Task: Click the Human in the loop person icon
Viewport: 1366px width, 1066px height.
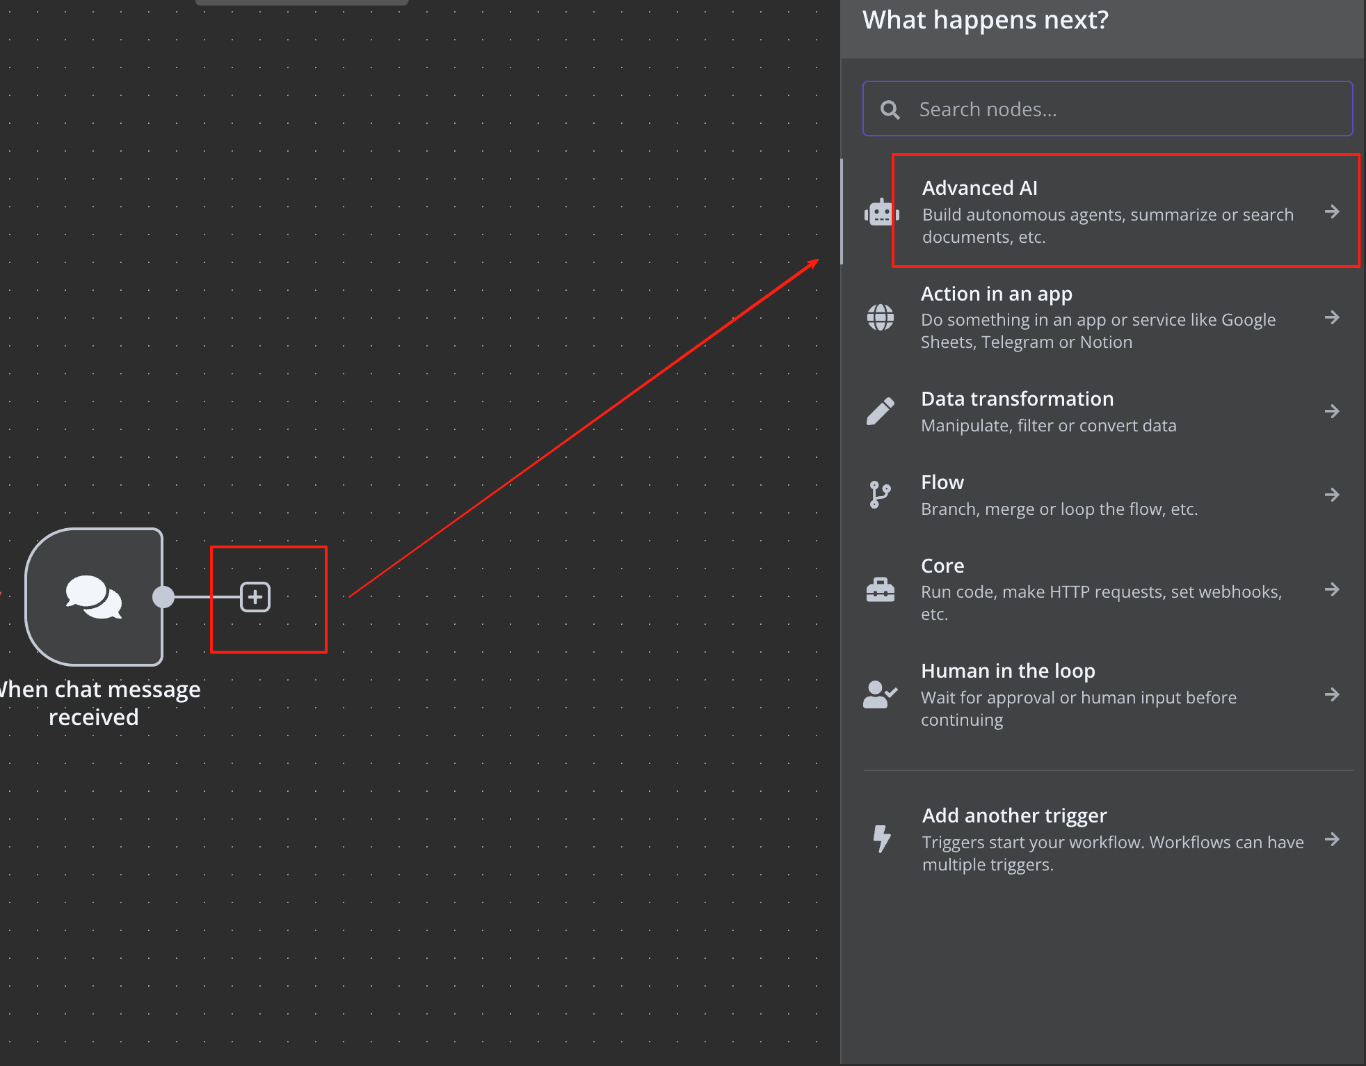Action: point(881,694)
